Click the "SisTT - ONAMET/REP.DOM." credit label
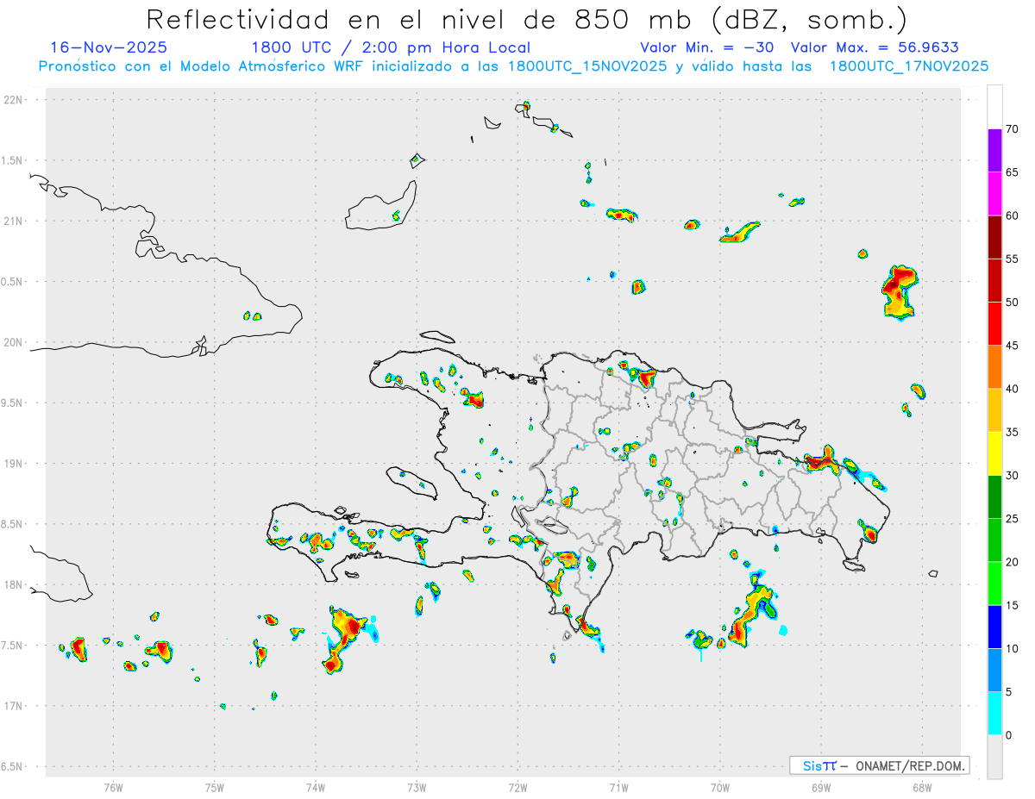This screenshot has width=1035, height=799. [x=879, y=765]
